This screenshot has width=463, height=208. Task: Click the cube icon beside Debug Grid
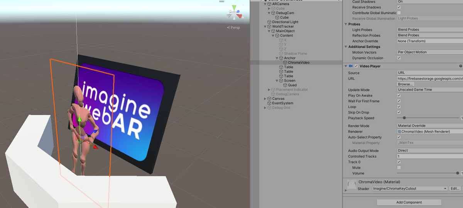pos(269,108)
